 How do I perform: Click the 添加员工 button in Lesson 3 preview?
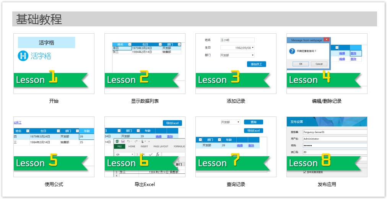coord(257,65)
